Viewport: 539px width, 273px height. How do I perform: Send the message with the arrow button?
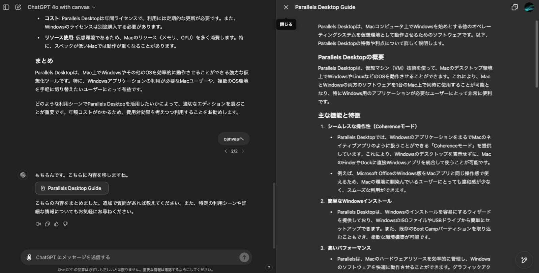[x=244, y=257]
